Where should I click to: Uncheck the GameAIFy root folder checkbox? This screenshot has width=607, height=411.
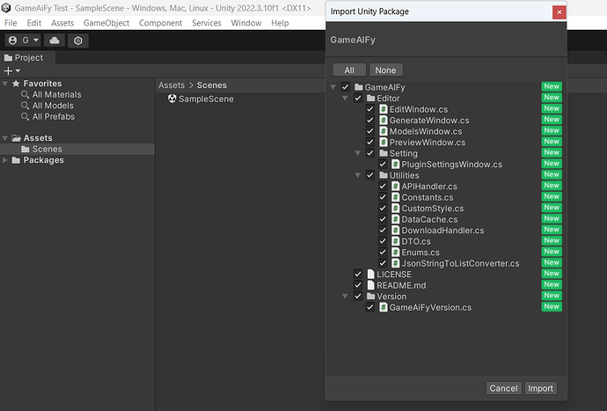346,87
